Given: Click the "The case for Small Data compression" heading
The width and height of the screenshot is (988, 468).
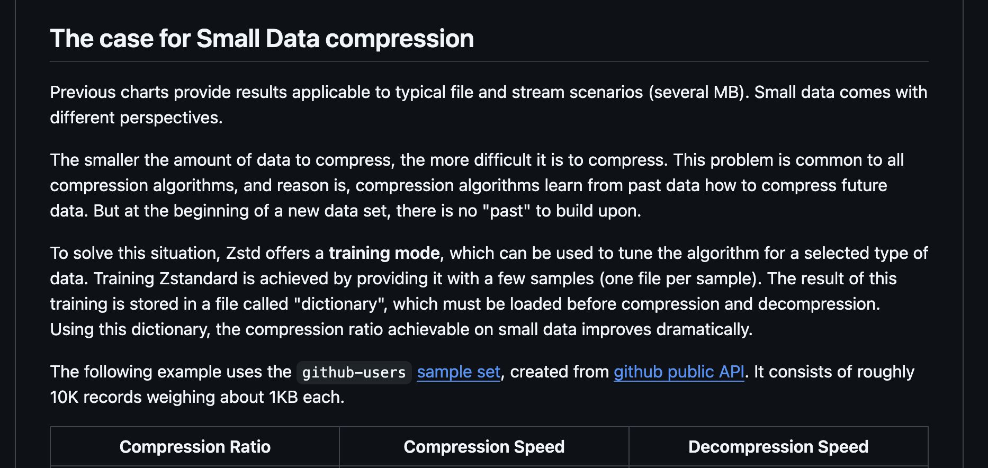Looking at the screenshot, I should click(262, 39).
